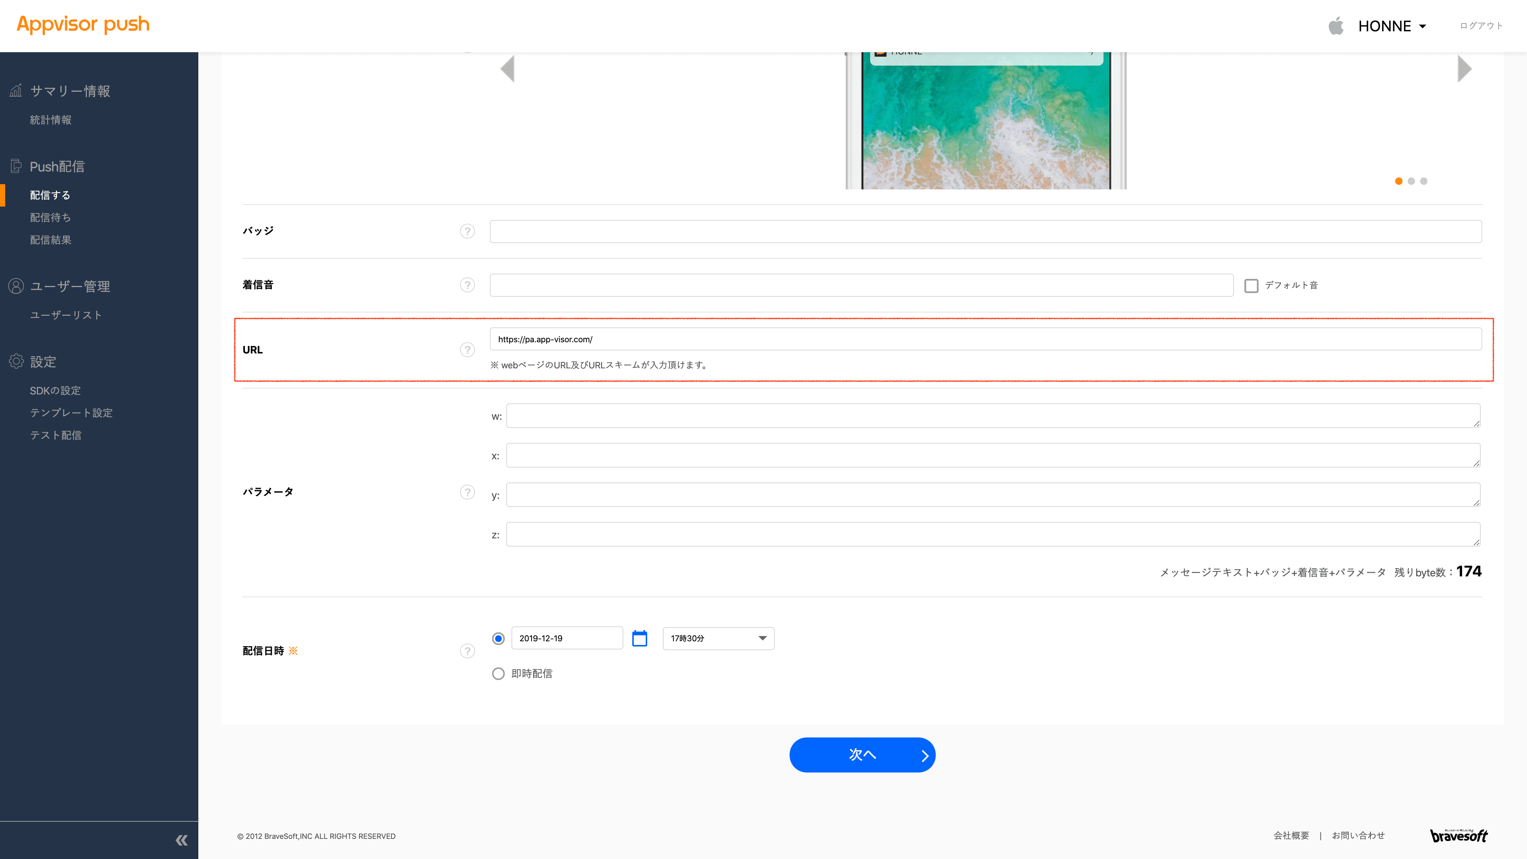The height and width of the screenshot is (859, 1527).
Task: Click the サマリー情報 chart icon
Action: [x=16, y=91]
